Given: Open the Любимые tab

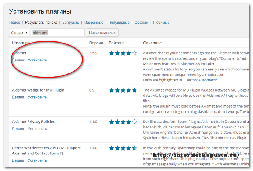Looking at the screenshot, I should point(161,23).
